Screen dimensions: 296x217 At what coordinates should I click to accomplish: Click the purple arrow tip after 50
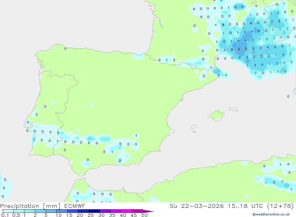click(148, 211)
